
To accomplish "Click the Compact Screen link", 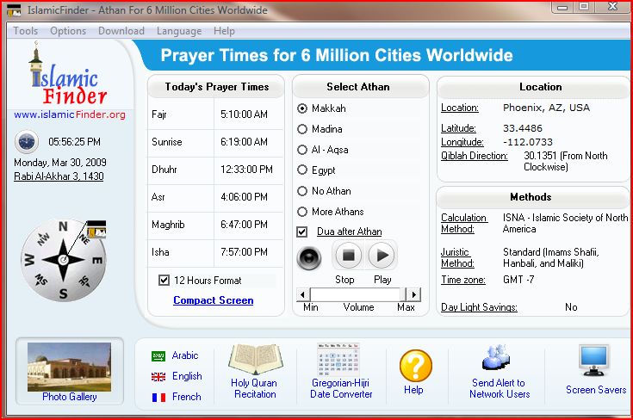I will (214, 300).
